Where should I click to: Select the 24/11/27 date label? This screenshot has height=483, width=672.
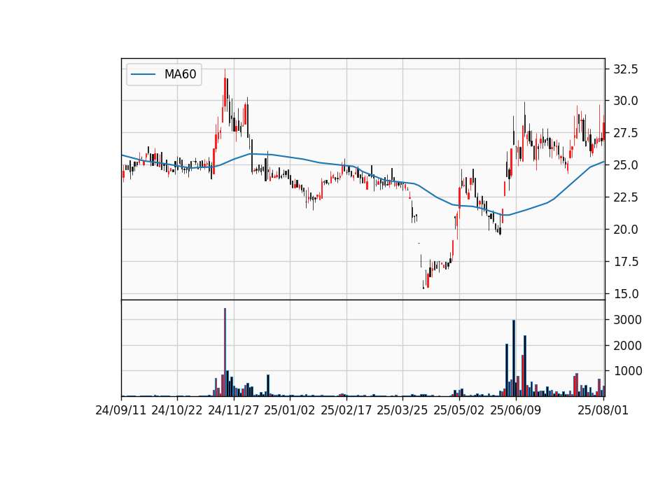[234, 410]
